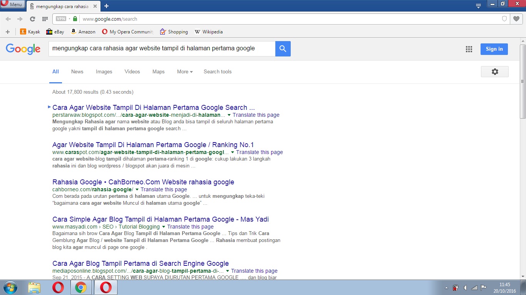Click scrollbar down arrow
This screenshot has width=526, height=295.
click(x=523, y=276)
